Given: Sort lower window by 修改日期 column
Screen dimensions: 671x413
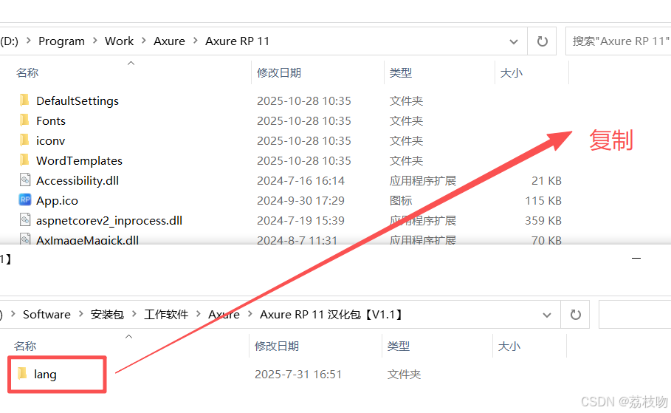Looking at the screenshot, I should pos(277,347).
